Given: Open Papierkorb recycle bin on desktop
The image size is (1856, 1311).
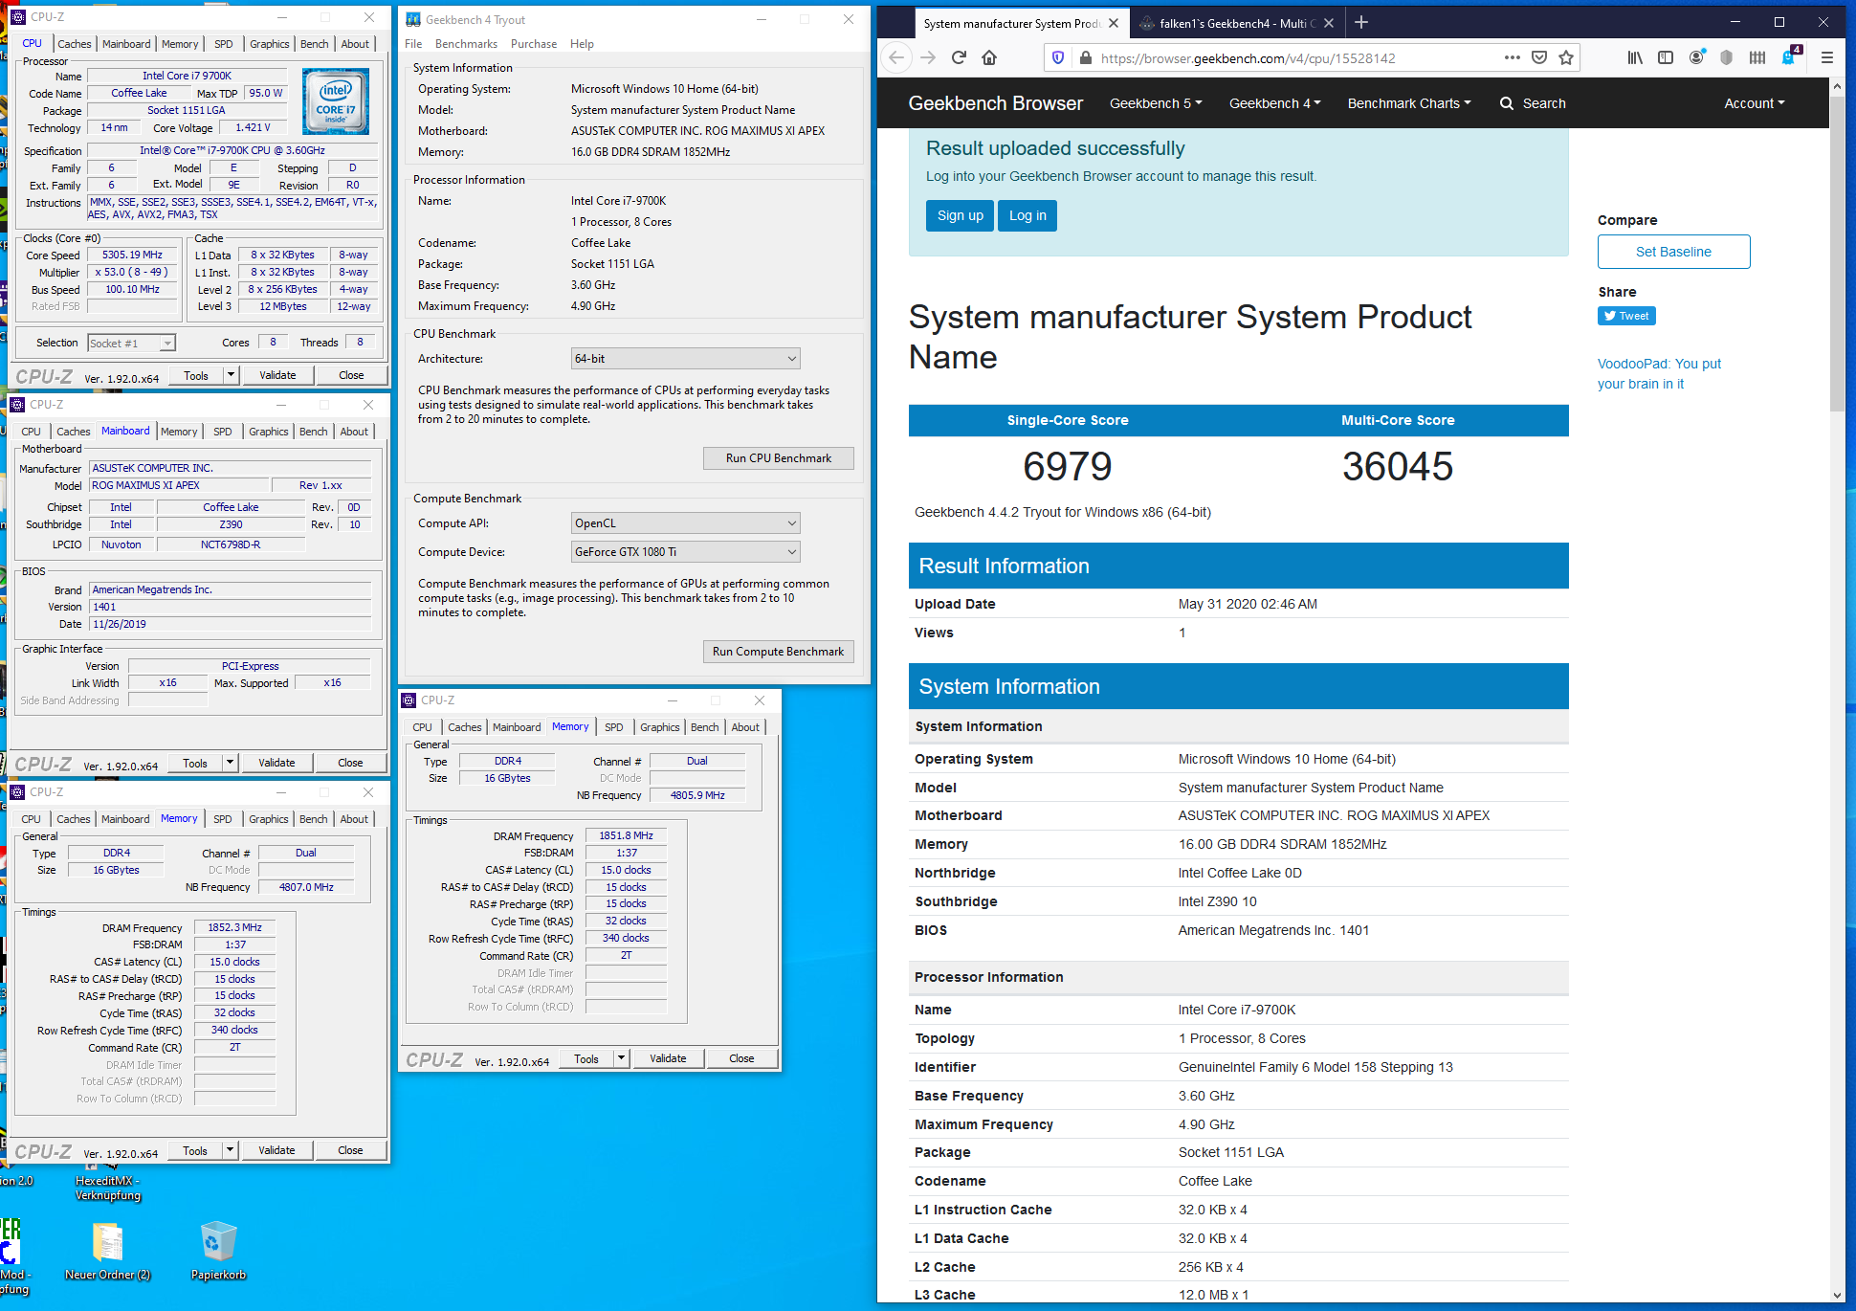Looking at the screenshot, I should point(218,1250).
